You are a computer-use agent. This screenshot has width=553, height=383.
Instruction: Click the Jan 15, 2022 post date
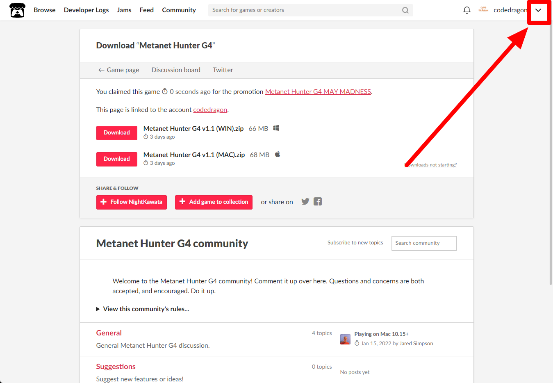(x=376, y=344)
